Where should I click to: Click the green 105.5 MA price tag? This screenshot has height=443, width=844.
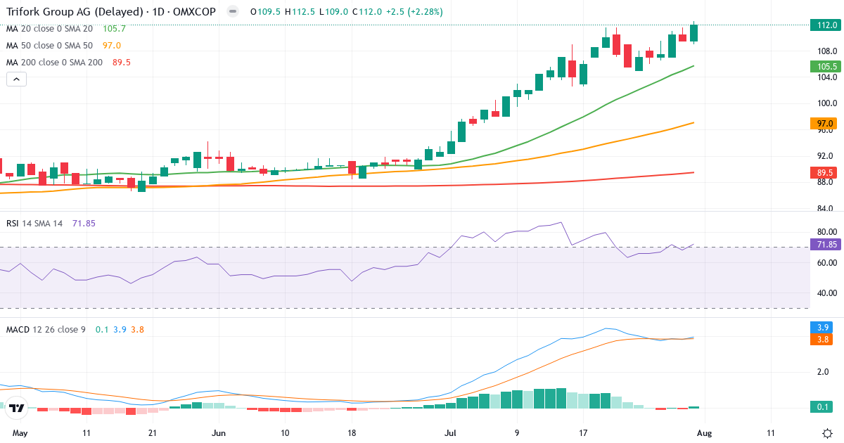(825, 67)
